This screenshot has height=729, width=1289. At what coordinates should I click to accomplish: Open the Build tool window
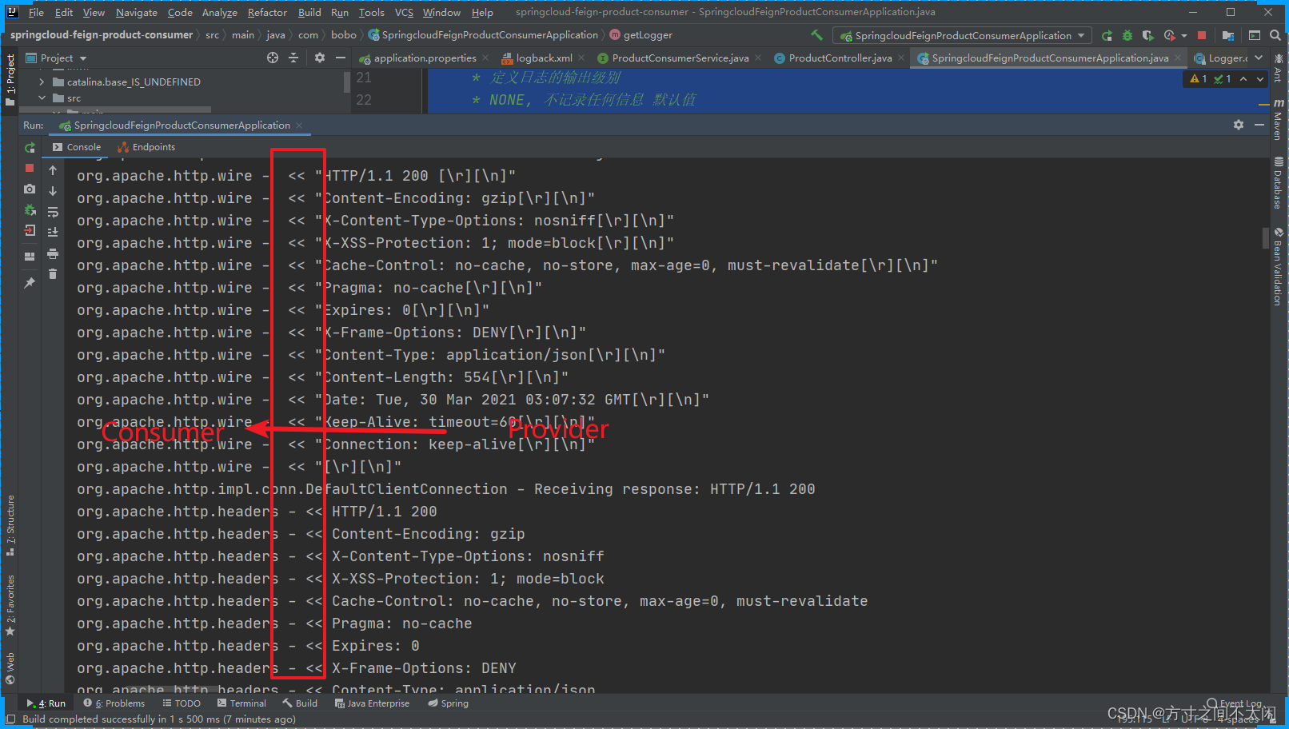click(300, 703)
